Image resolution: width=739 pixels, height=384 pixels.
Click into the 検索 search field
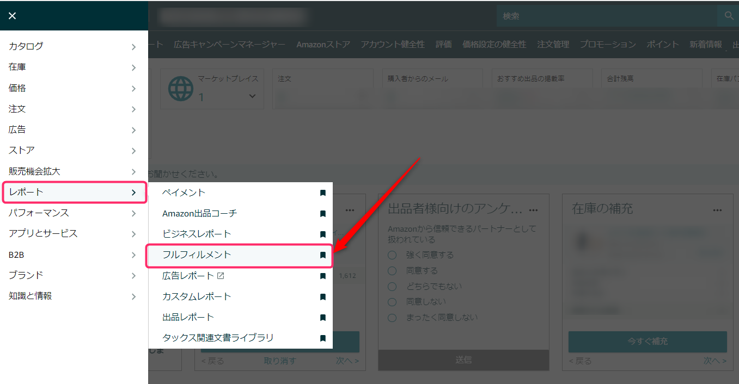(x=608, y=16)
